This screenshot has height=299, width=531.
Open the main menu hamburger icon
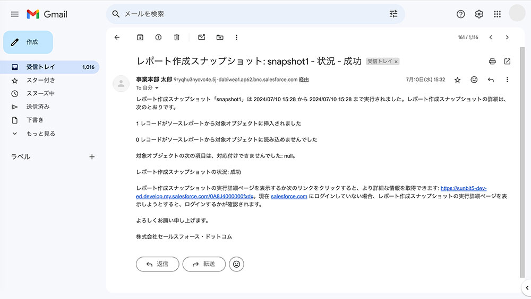point(14,14)
